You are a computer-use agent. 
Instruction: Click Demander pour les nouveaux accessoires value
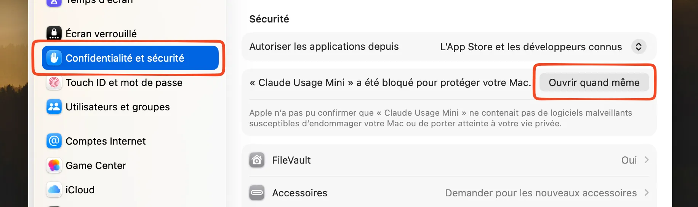click(x=541, y=193)
